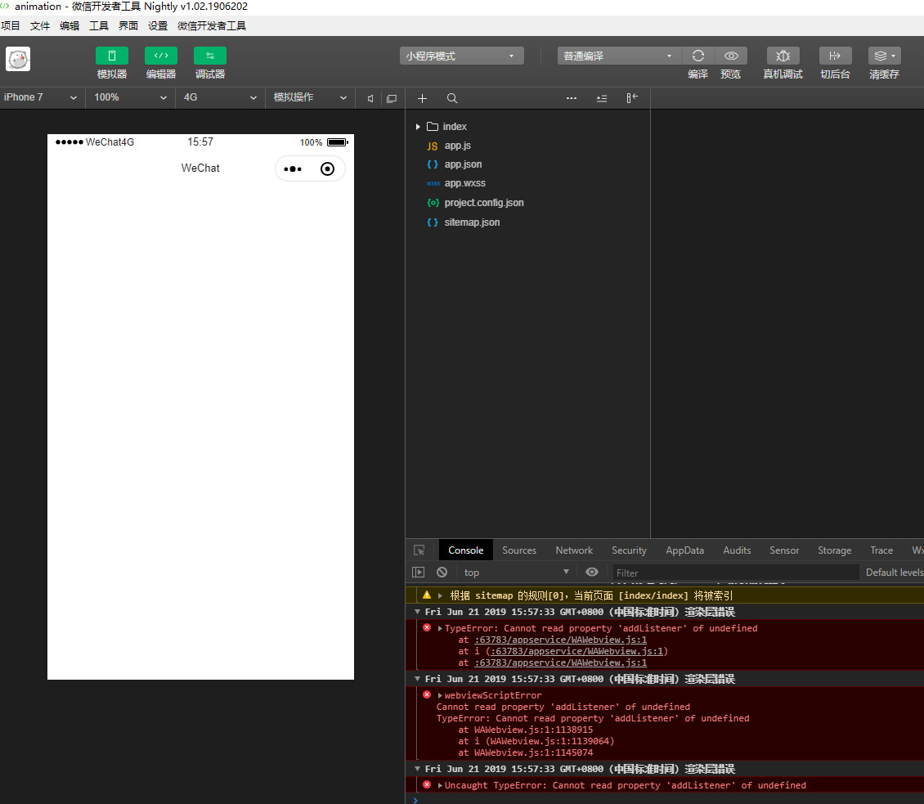Click the user avatar icon
924x804 pixels.
click(18, 59)
